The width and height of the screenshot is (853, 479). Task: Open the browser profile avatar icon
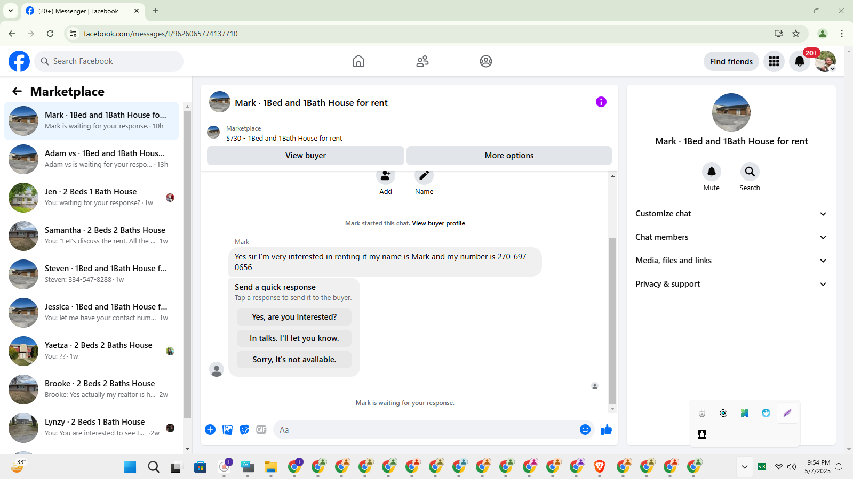(823, 34)
